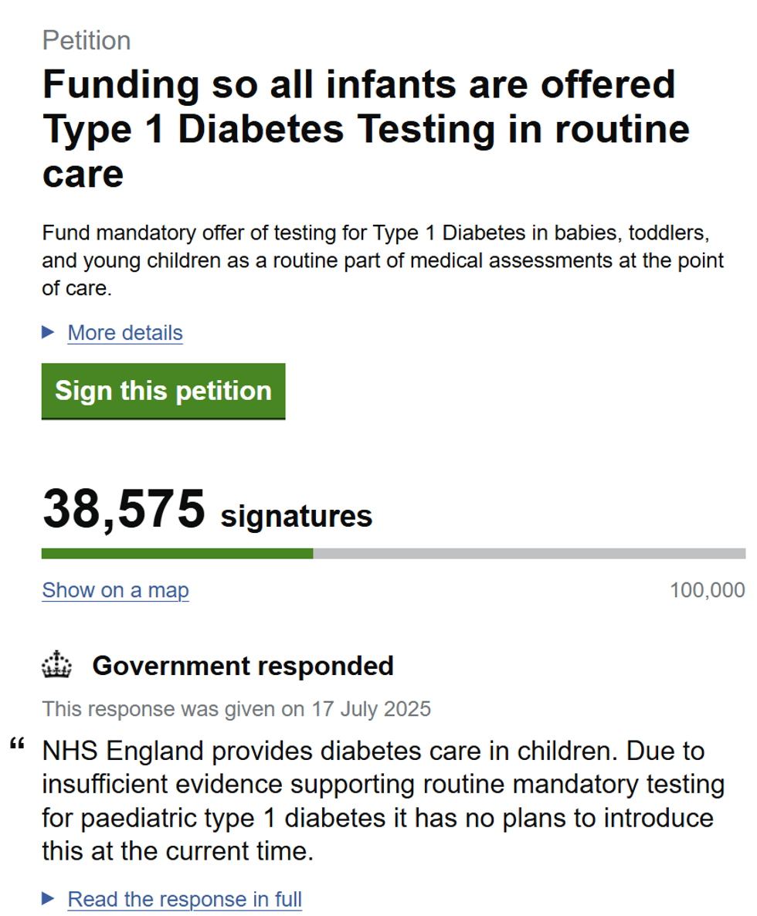Open the Show on a map link
757x916 pixels.
[x=115, y=590]
